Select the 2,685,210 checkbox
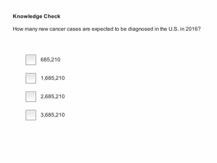 pos(31,97)
